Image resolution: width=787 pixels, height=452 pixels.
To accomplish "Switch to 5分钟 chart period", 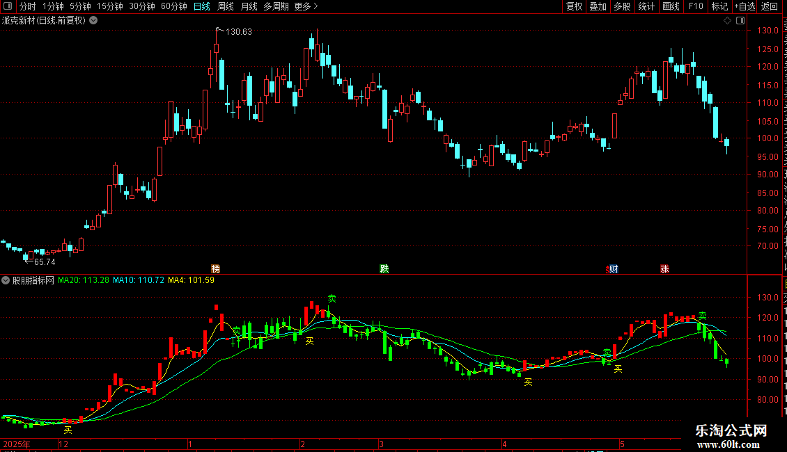I will (80, 6).
